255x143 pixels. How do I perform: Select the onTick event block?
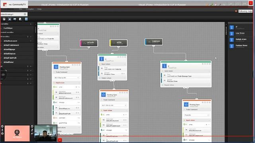tap(118, 43)
